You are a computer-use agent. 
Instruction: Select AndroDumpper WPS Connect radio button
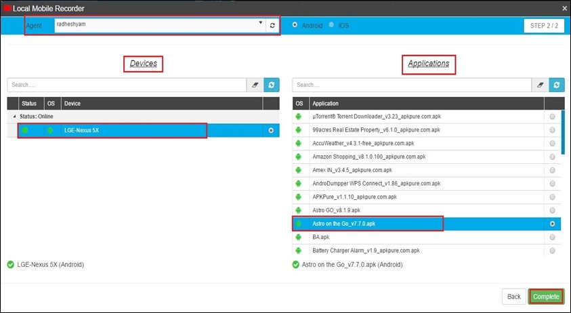pyautogui.click(x=553, y=184)
